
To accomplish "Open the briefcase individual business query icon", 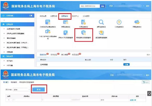I will coord(48,31).
